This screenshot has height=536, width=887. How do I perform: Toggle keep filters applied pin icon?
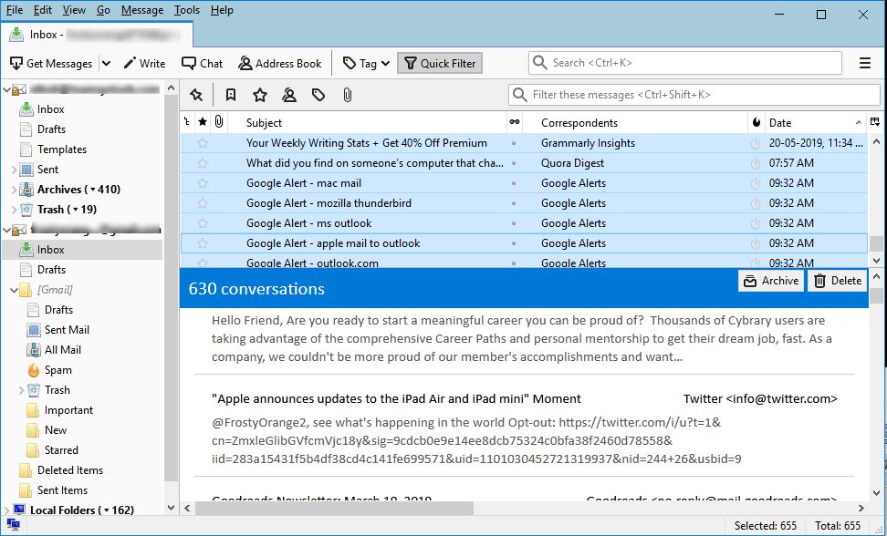[x=196, y=95]
